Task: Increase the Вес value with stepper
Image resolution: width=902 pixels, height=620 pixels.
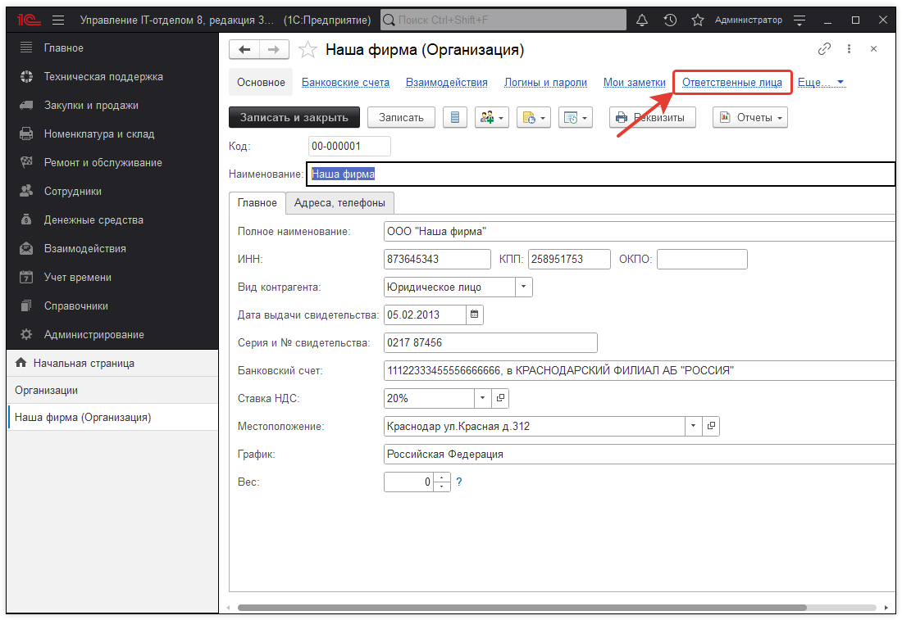Action: tap(442, 477)
